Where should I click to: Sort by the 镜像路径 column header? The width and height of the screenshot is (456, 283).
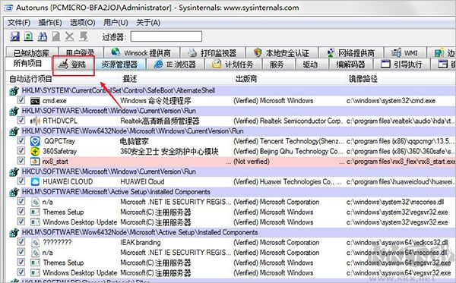pyautogui.click(x=401, y=79)
